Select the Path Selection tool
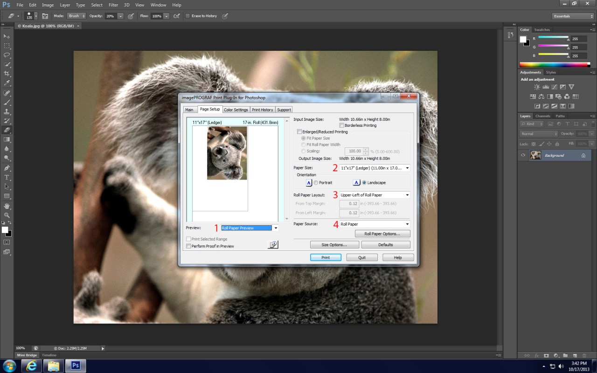597x373 pixels. coord(7,187)
